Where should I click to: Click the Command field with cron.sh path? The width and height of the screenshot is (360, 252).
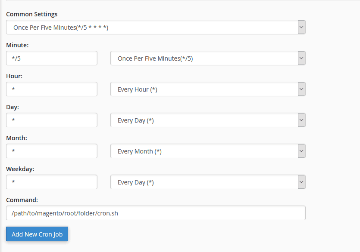pos(155,212)
